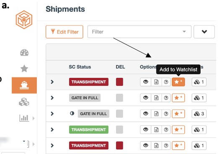Click the down-chevron button beside Filter
The image size is (222, 154).
[x=204, y=32]
